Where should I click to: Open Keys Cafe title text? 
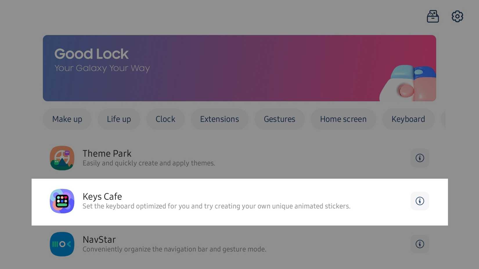102,197
